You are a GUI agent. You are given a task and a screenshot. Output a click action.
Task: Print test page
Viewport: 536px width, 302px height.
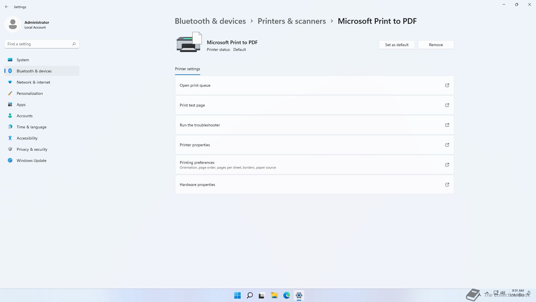tap(314, 105)
